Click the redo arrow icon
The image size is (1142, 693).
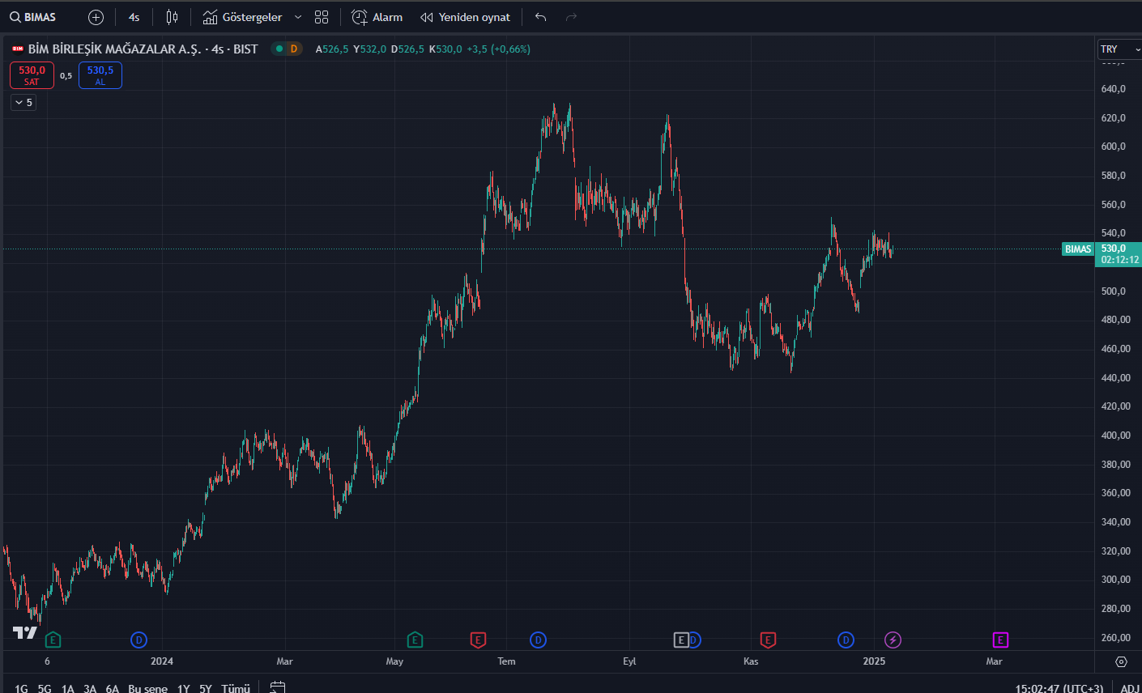(x=571, y=17)
